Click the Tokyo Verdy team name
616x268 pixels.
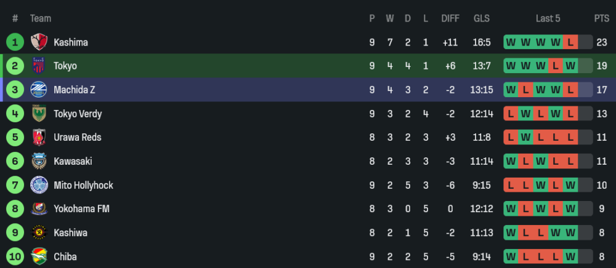point(78,114)
